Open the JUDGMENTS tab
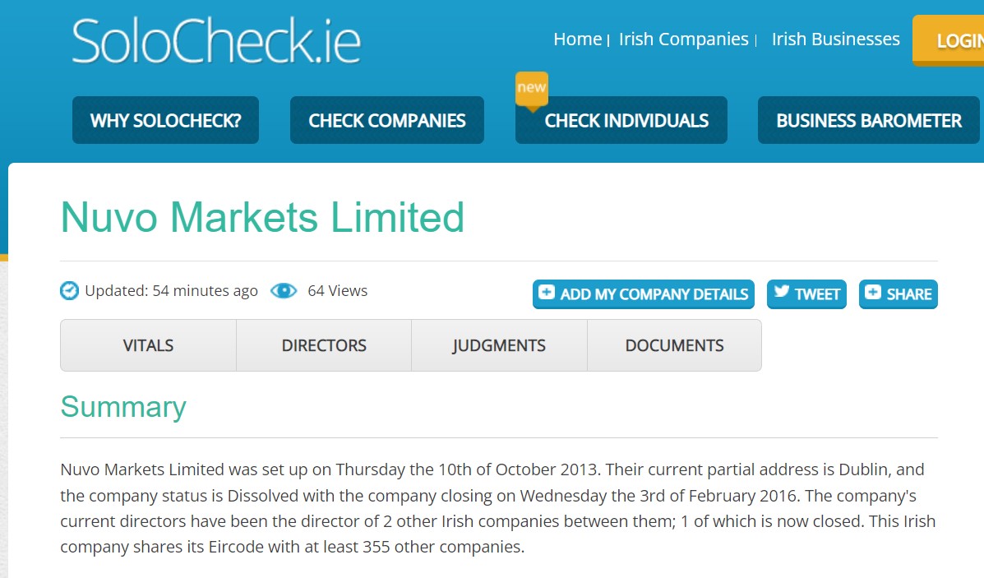The height and width of the screenshot is (578, 984). [x=498, y=344]
